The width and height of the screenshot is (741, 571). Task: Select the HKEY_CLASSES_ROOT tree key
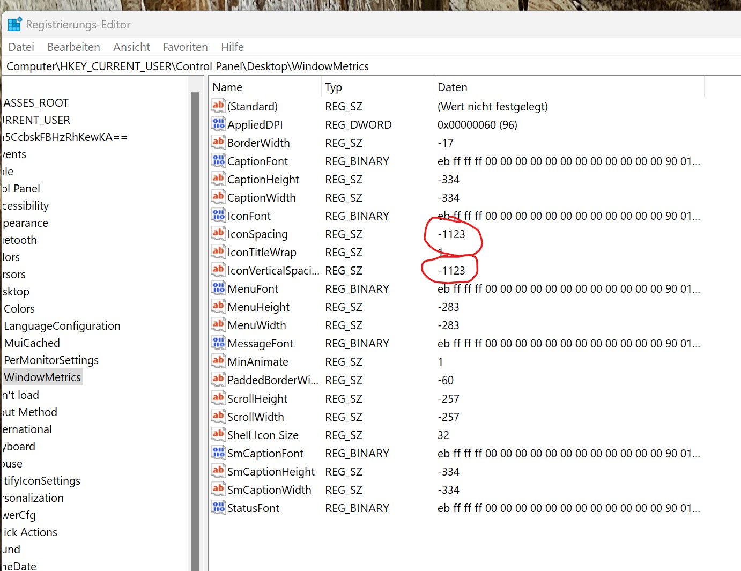(x=35, y=102)
